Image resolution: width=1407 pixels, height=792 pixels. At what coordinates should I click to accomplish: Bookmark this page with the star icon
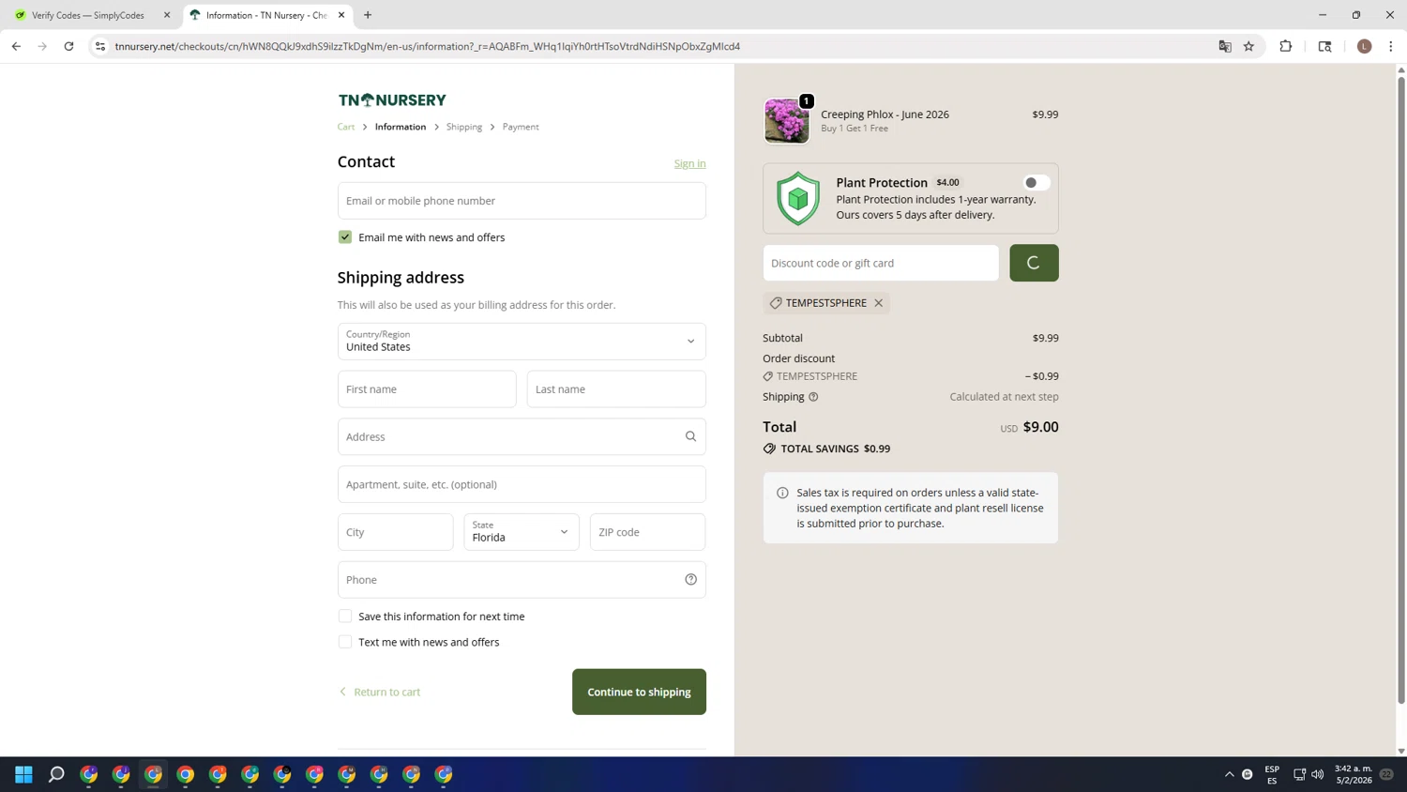point(1248,46)
